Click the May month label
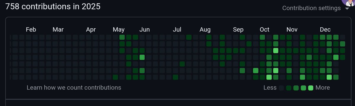The image size is (355, 106). (119, 30)
